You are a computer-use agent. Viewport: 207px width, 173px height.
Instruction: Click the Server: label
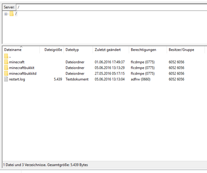click(x=9, y=7)
